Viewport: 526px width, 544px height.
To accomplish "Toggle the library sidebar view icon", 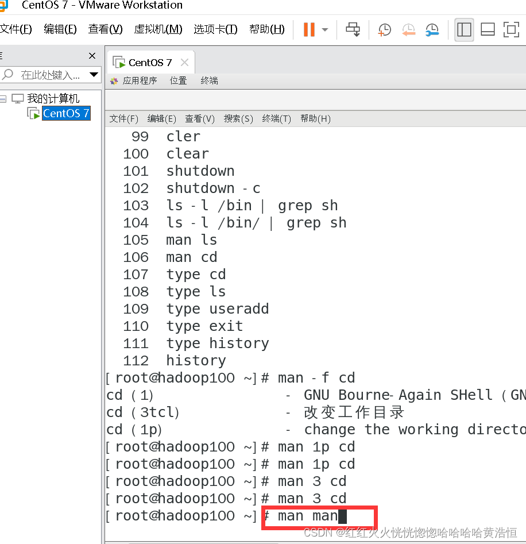I will pyautogui.click(x=464, y=29).
